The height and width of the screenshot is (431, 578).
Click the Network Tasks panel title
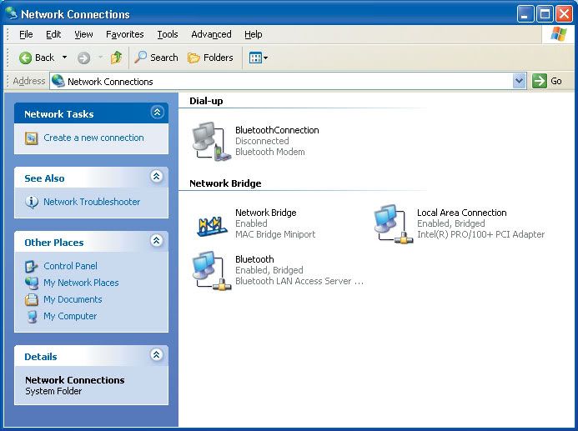59,114
